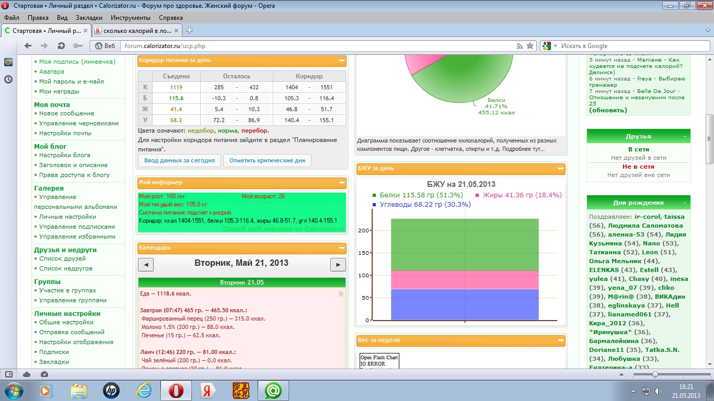Open the mail panel icon in Opera sidebar
714x401 pixels.
(8, 62)
